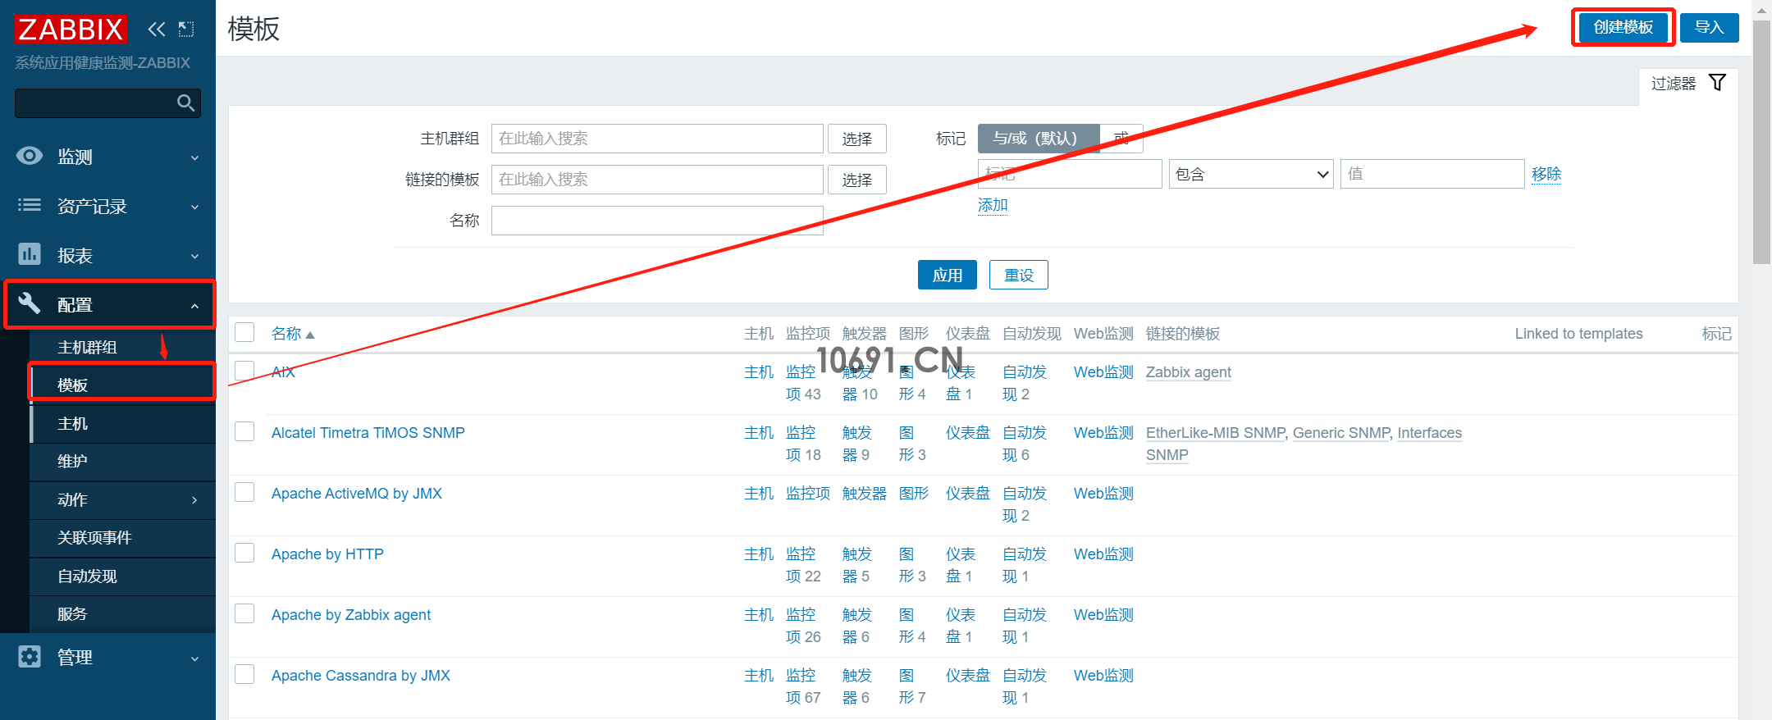The height and width of the screenshot is (720, 1772).
Task: Open 自动发现 2 for Apache ActiveMQ
Action: (1025, 504)
